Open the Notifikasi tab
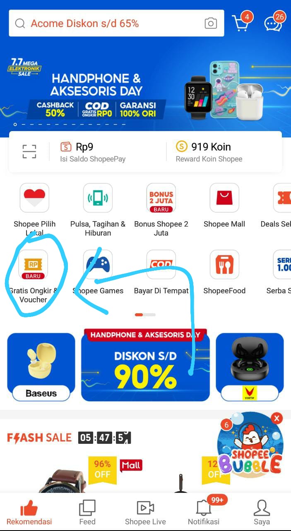291x531 pixels. coord(204,513)
